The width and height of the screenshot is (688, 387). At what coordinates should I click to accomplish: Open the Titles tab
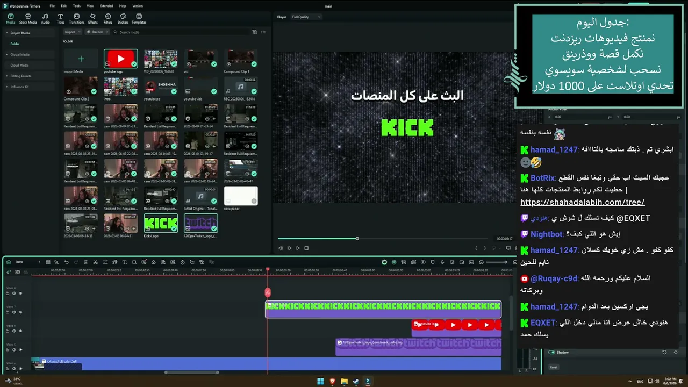(x=60, y=19)
